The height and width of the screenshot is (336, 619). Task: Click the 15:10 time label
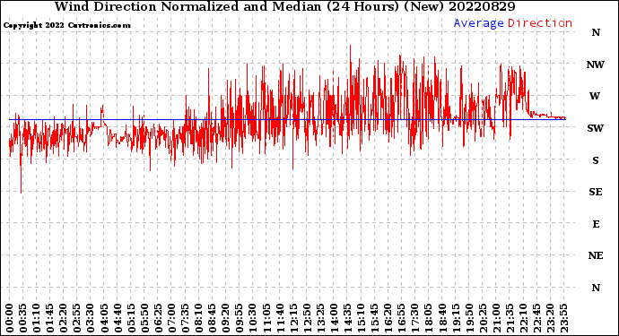[361, 318]
